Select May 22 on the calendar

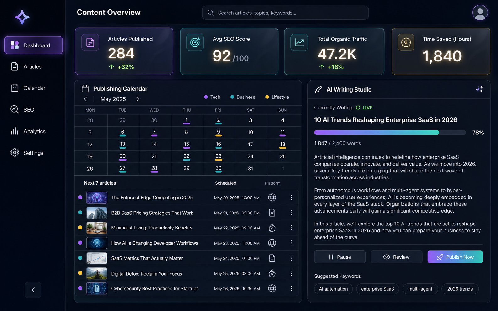pos(187,156)
